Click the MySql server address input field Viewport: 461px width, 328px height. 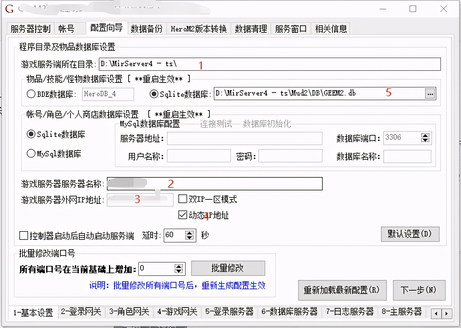tap(244, 139)
